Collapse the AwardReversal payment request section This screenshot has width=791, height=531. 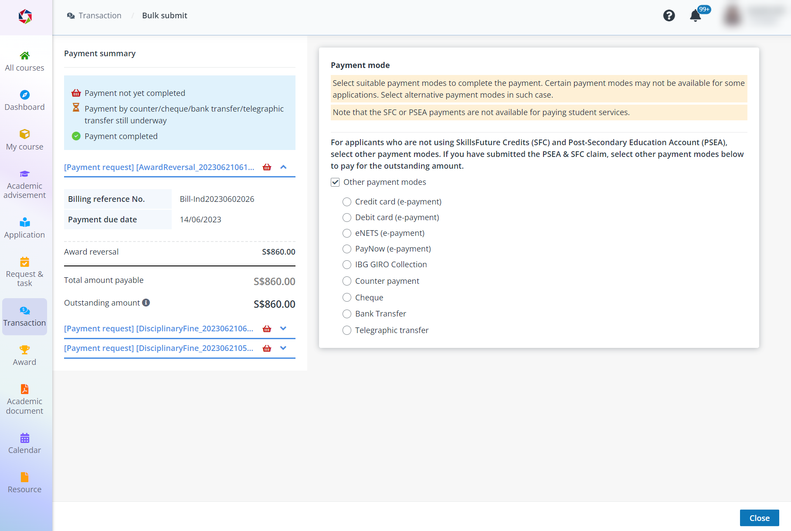click(283, 167)
